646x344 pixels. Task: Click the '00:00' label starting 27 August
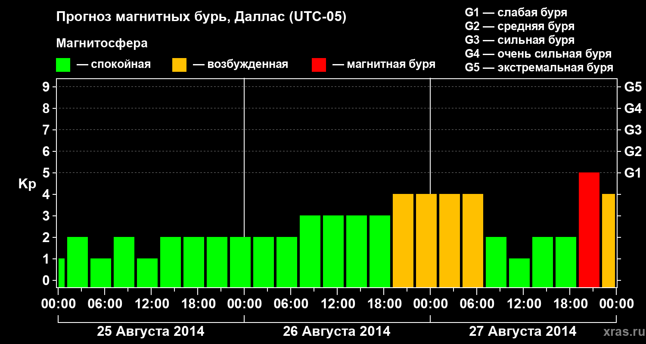[430, 304]
